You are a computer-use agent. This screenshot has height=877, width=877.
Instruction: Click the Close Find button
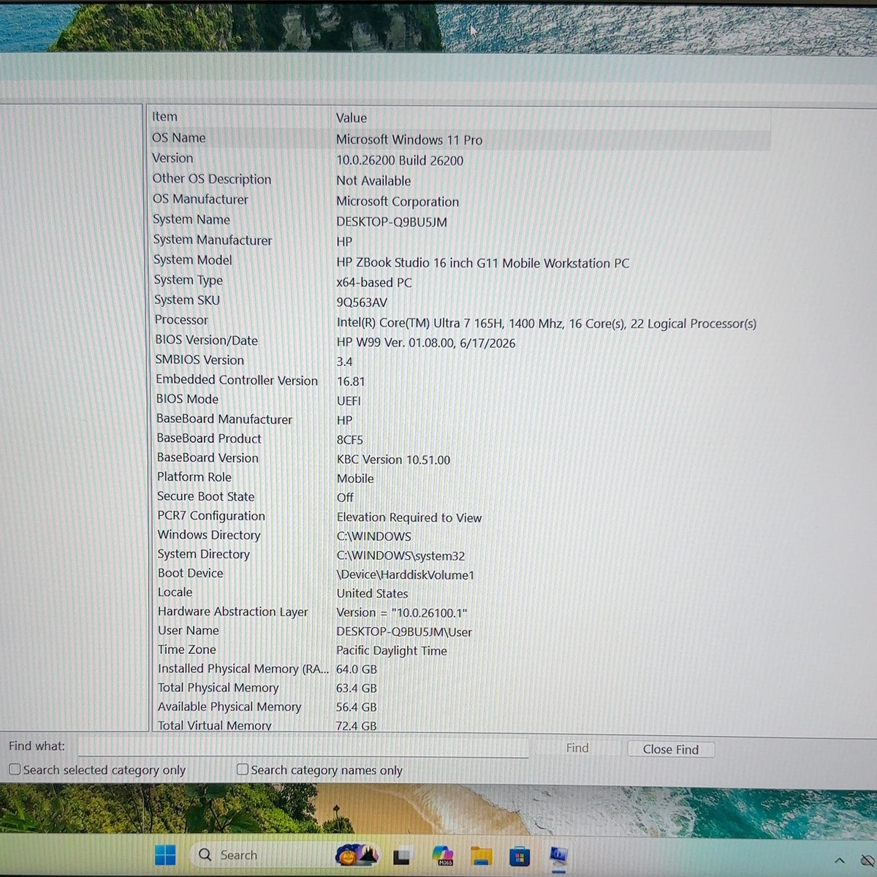671,749
